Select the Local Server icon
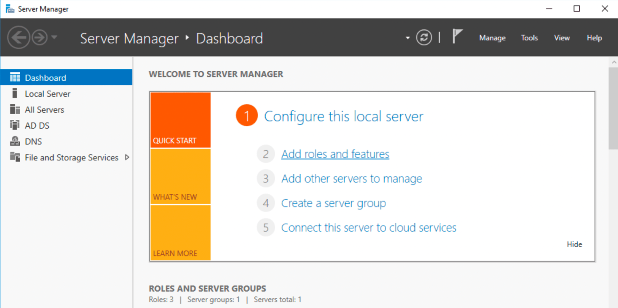The image size is (618, 308). click(15, 94)
